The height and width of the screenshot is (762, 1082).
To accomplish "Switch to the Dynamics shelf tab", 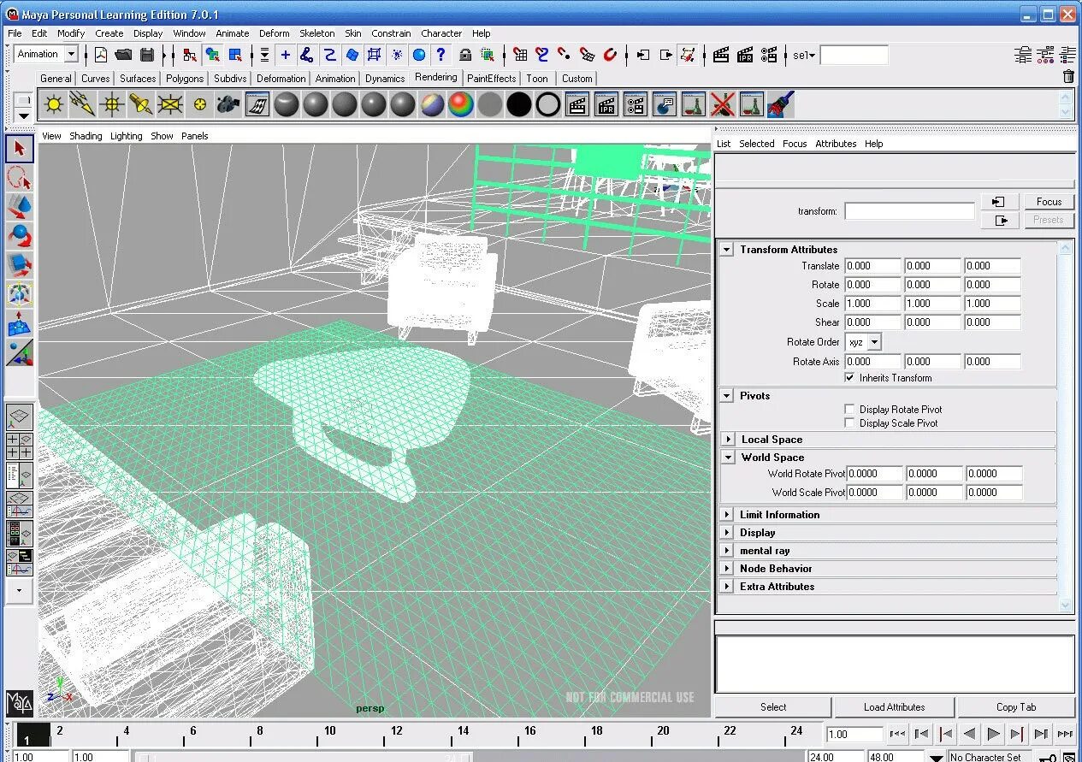I will click(385, 78).
